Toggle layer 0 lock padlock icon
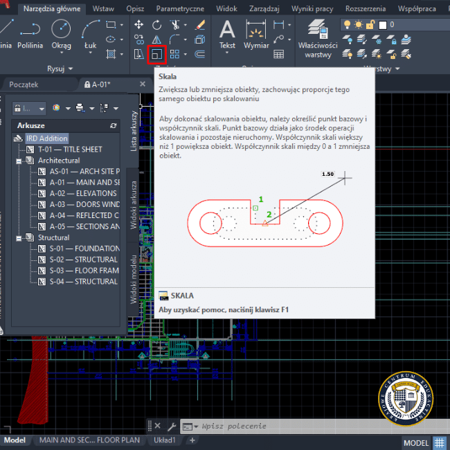450x450 pixels. (370, 25)
